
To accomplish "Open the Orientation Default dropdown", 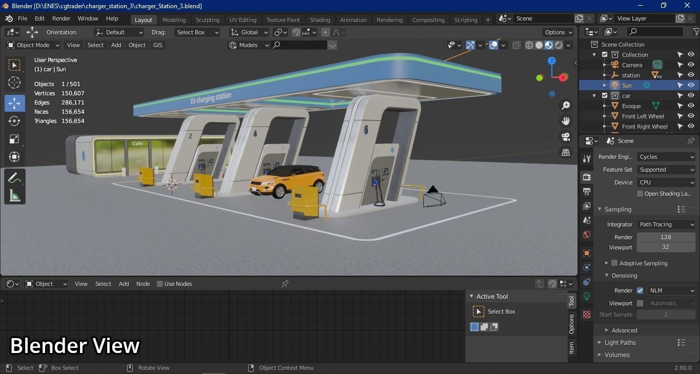I will [x=119, y=32].
